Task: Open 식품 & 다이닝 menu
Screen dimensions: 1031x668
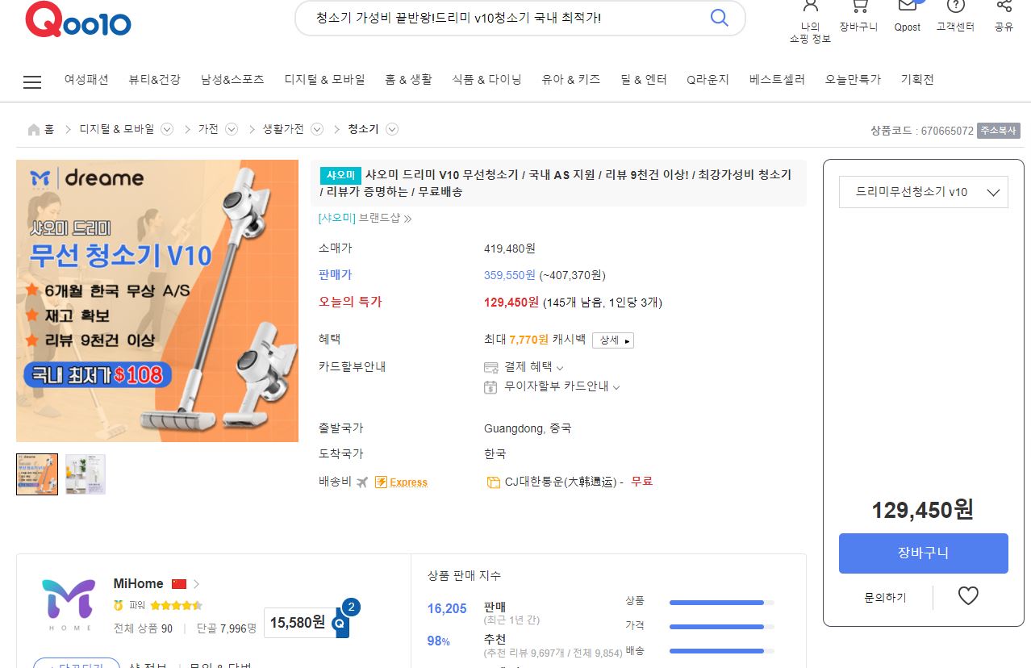Action: pos(486,80)
